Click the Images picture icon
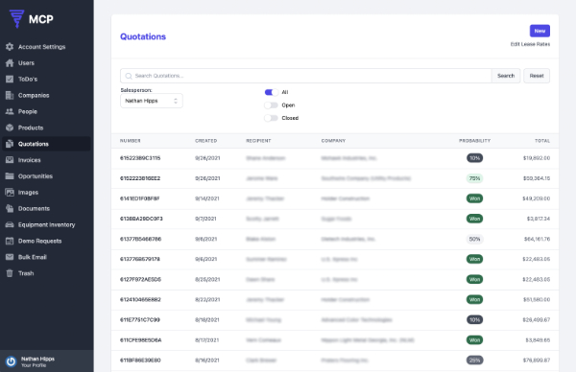Image resolution: width=576 pixels, height=372 pixels. [x=10, y=192]
